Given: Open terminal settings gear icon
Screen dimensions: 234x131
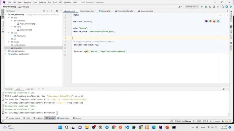Looking at the screenshot, I should (x=223, y=89).
